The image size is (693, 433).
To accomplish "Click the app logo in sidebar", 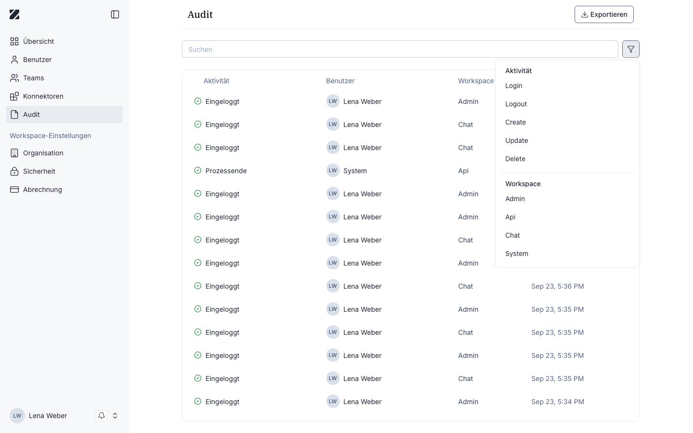I will (x=14, y=14).
